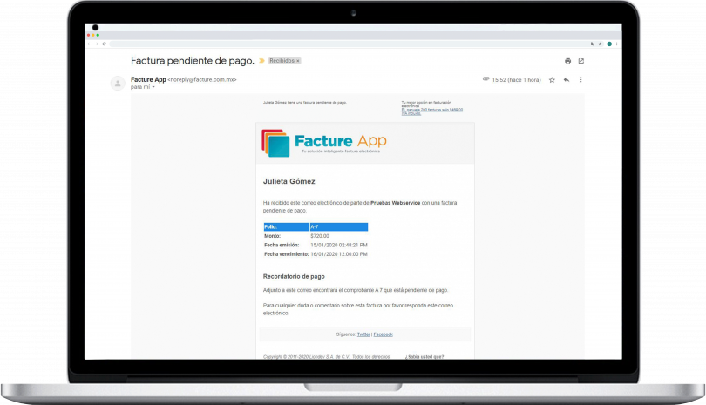This screenshot has height=405, width=706.
Task: Select the highlighted Folio A-7 row
Action: pyautogui.click(x=316, y=226)
